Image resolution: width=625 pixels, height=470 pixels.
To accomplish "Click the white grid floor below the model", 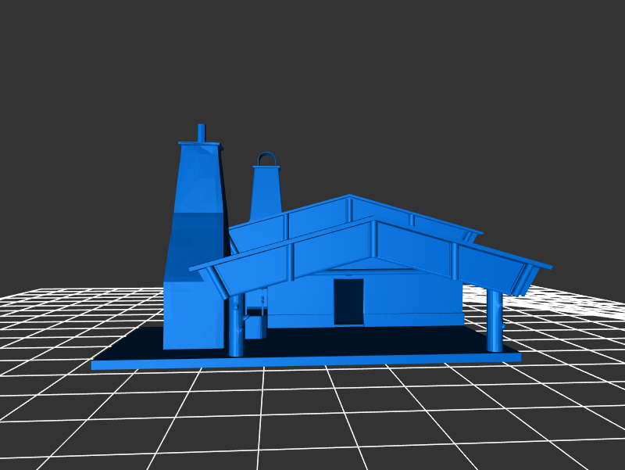I will (312, 414).
